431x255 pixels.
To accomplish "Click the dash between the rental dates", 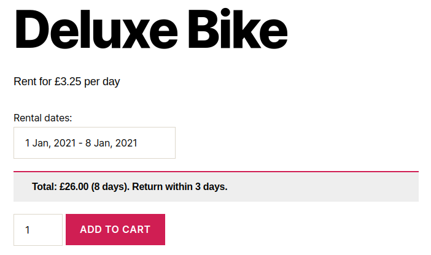I will click(80, 143).
